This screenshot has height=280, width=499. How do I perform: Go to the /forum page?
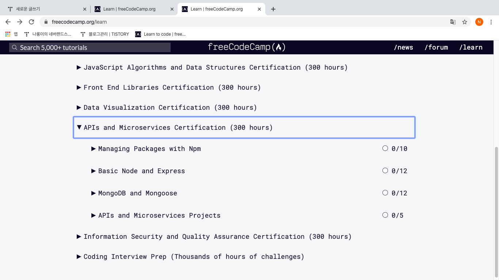pyautogui.click(x=436, y=47)
